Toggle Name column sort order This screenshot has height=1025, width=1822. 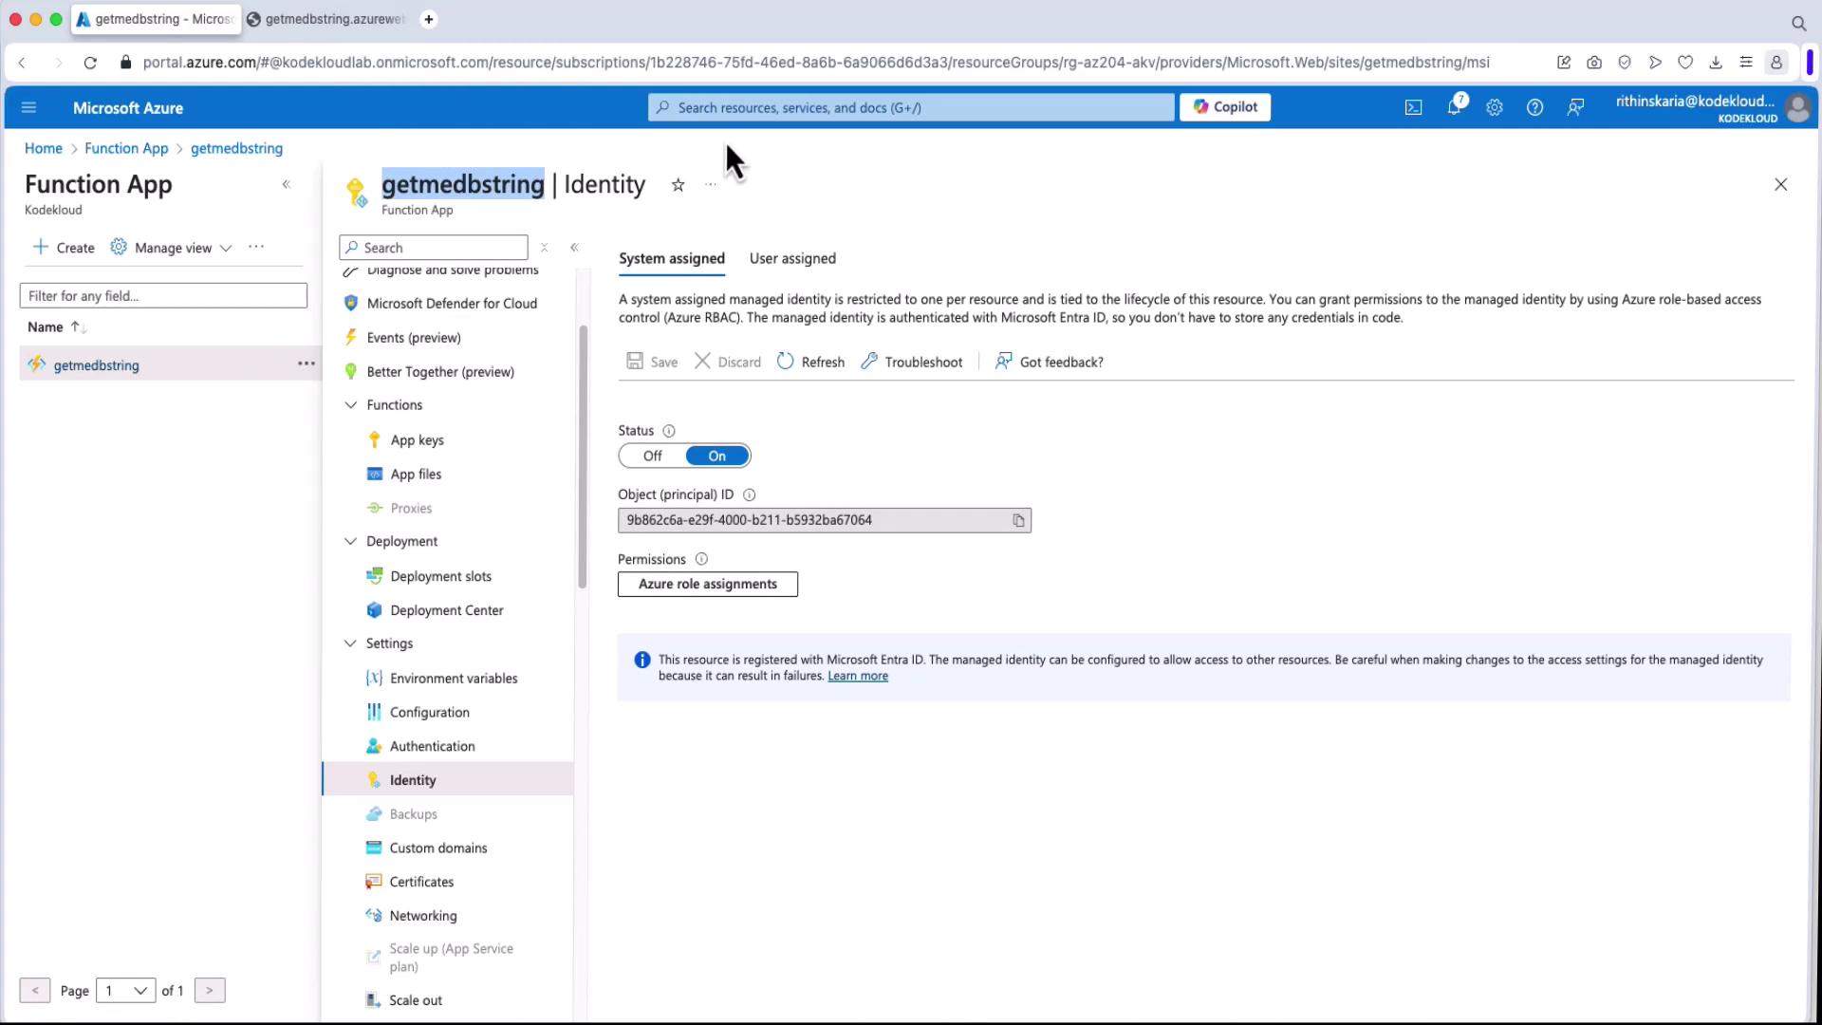pyautogui.click(x=78, y=326)
